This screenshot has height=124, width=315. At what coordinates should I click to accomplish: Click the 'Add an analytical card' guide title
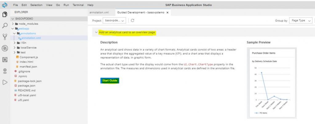[x=127, y=32]
